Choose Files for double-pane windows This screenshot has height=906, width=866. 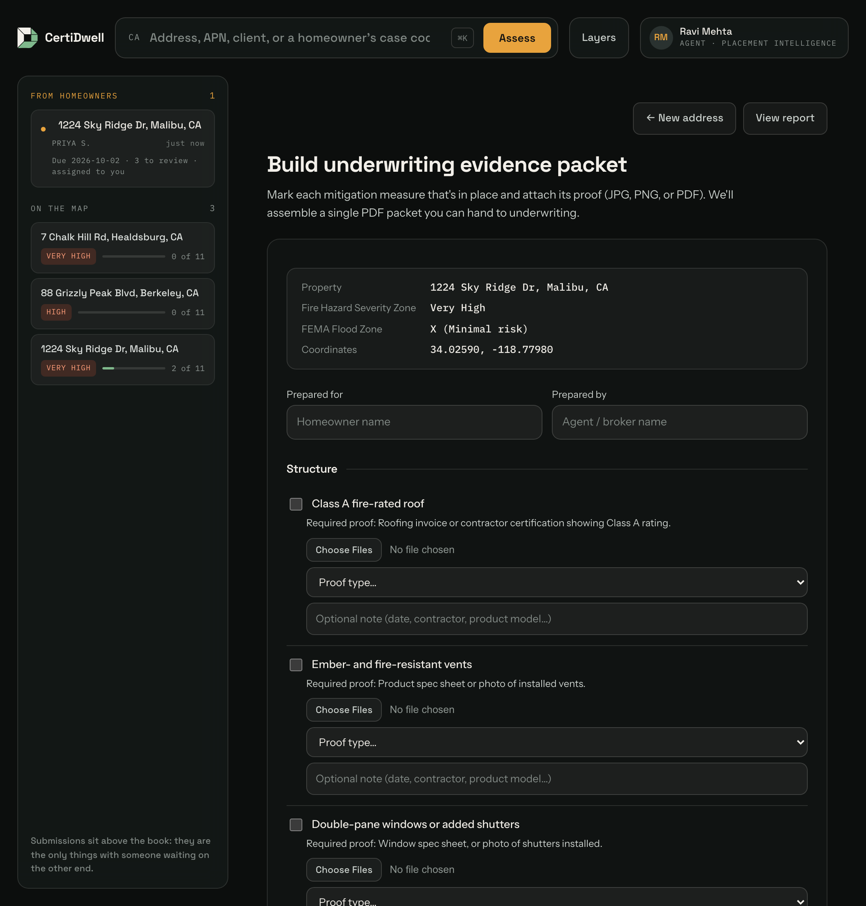[343, 869]
